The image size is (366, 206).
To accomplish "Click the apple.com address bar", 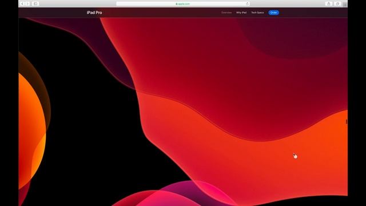I will click(x=183, y=4).
